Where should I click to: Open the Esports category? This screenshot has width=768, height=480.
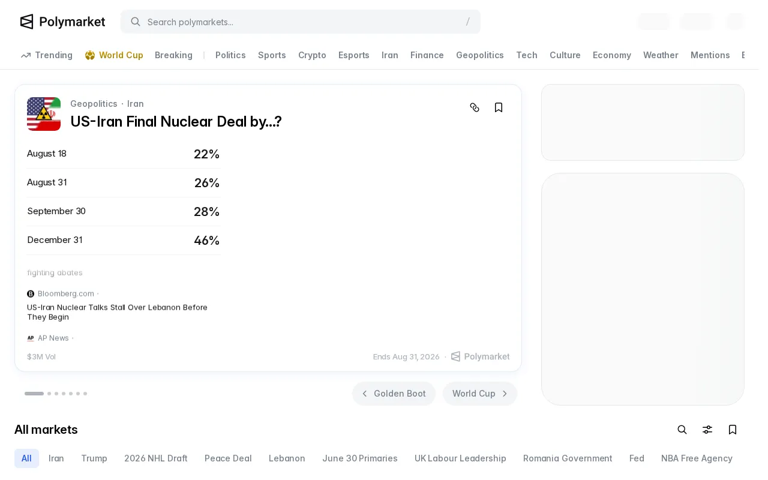click(x=354, y=55)
